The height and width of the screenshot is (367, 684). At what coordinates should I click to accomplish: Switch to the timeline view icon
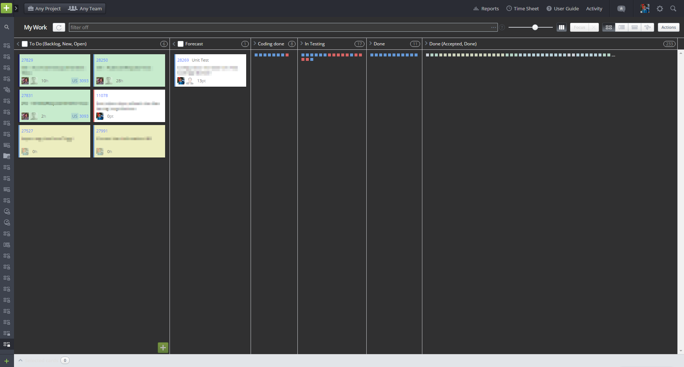pyautogui.click(x=647, y=27)
